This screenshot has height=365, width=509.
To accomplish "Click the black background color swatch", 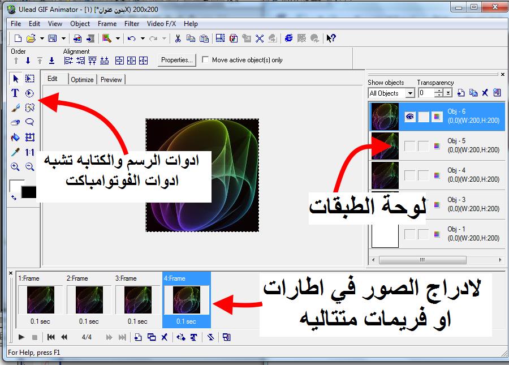I will [x=28, y=192].
